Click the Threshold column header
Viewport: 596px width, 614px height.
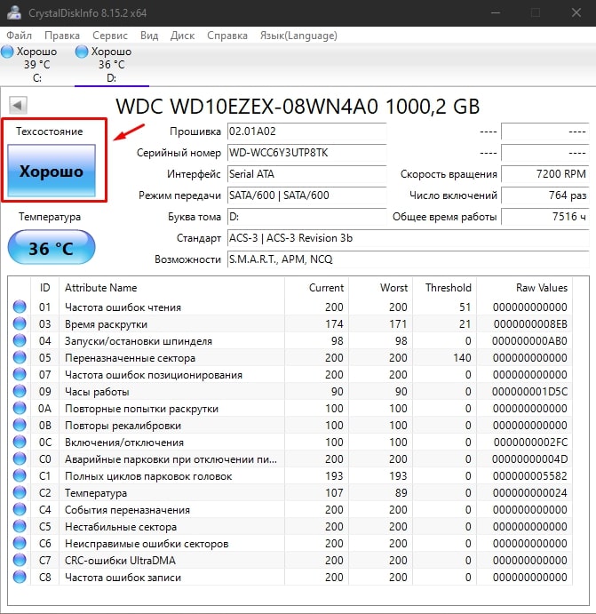444,288
